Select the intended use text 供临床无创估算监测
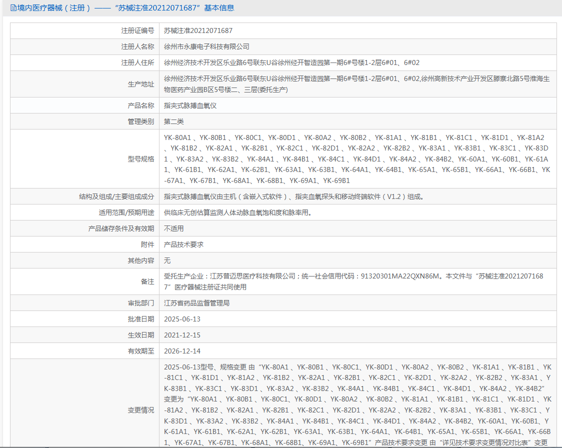562x448 pixels. pos(238,212)
